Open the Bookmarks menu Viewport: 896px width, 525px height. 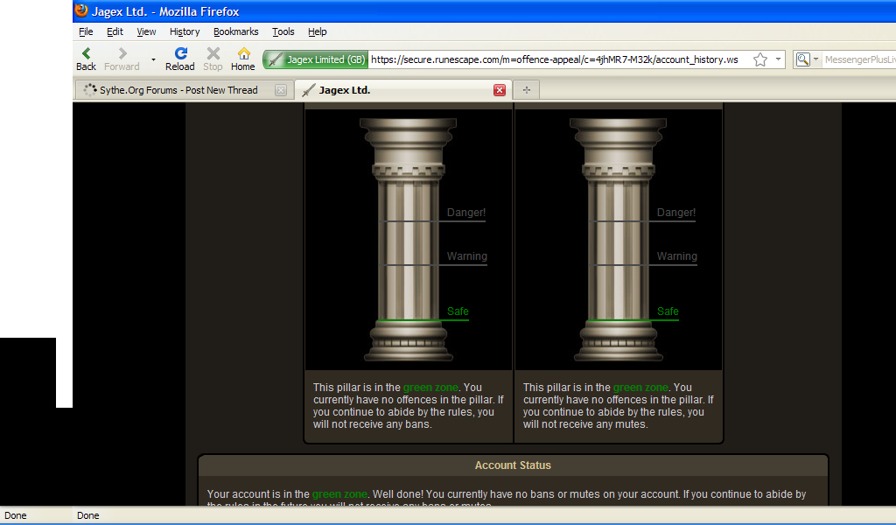click(x=236, y=31)
